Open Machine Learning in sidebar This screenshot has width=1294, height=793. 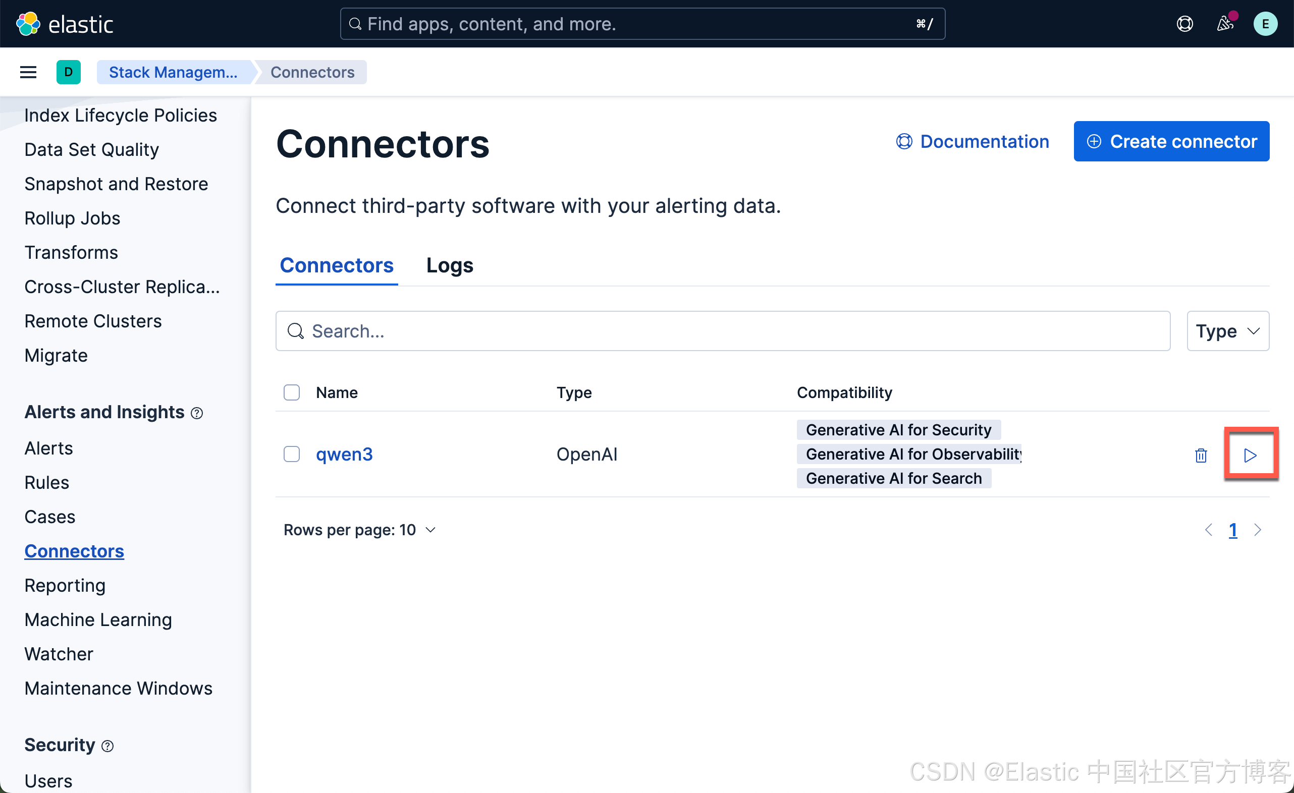(x=98, y=620)
